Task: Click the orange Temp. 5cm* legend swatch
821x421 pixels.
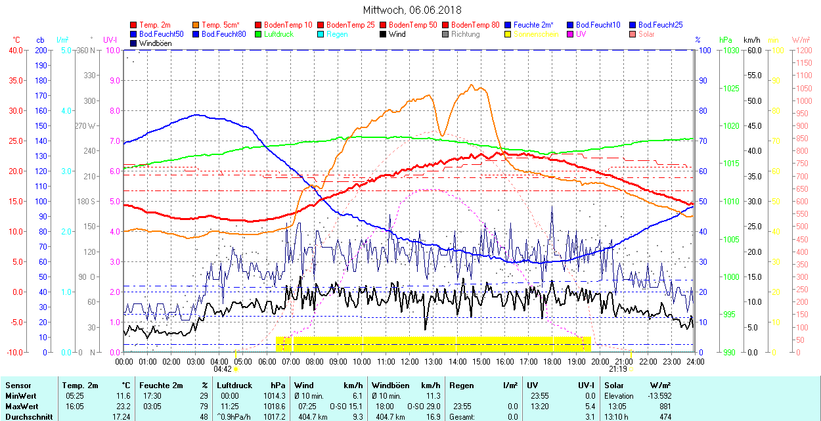Action: (x=196, y=25)
